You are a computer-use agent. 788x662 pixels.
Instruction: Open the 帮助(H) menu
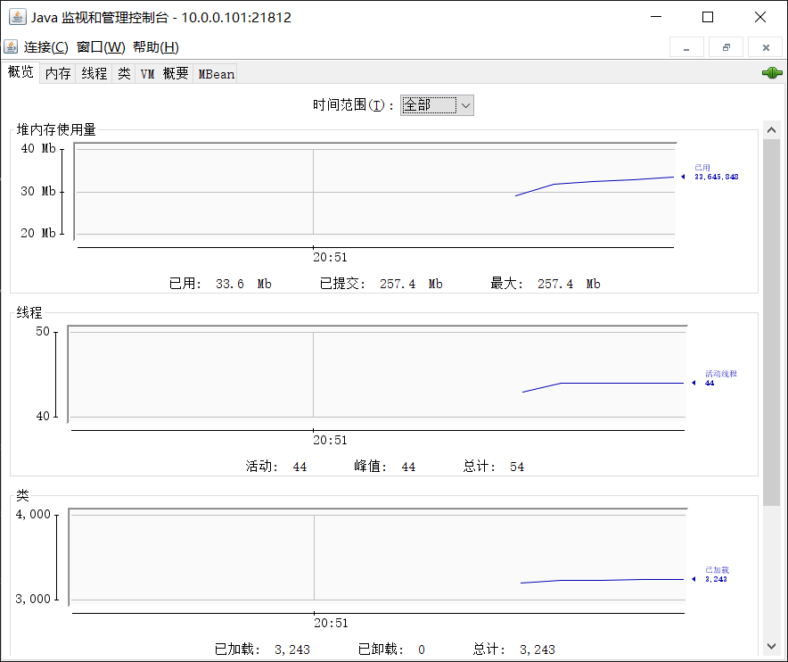click(156, 47)
